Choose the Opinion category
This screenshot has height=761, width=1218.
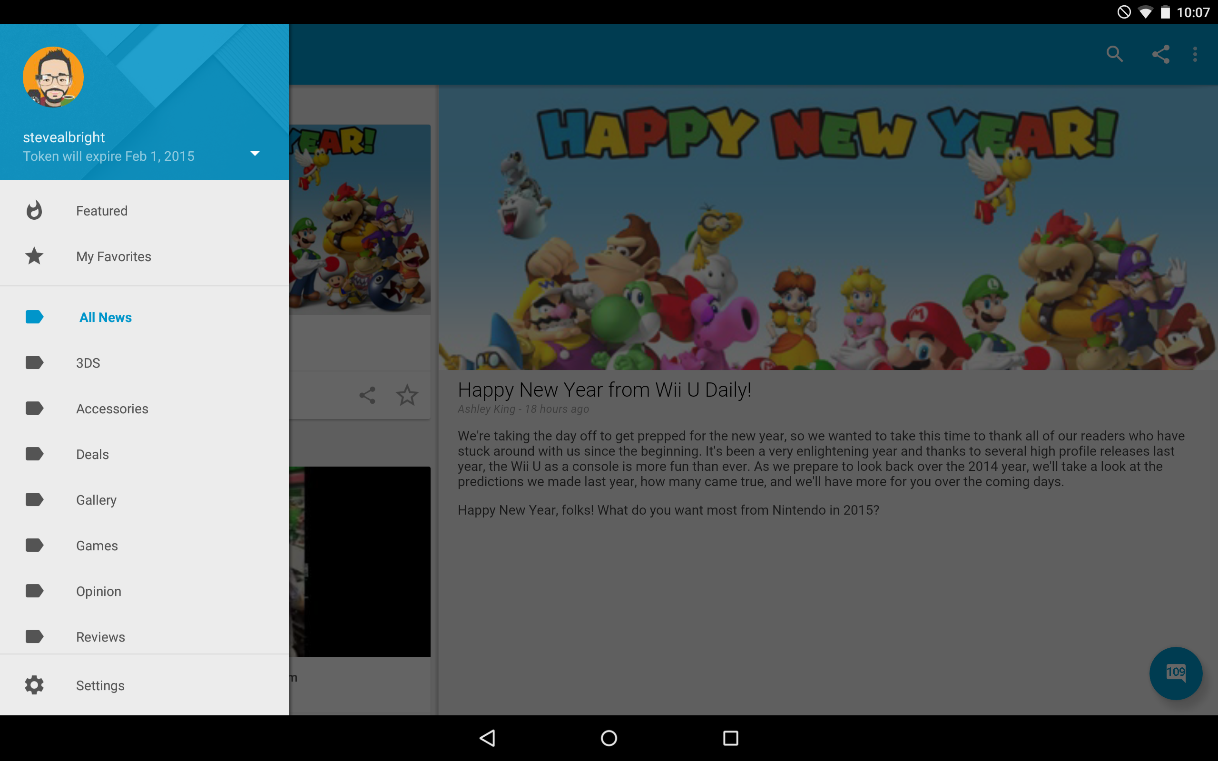click(98, 591)
